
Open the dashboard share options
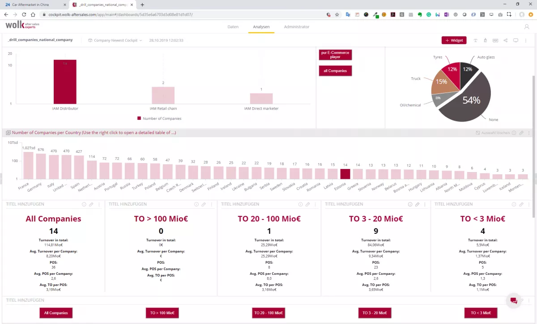pyautogui.click(x=506, y=40)
